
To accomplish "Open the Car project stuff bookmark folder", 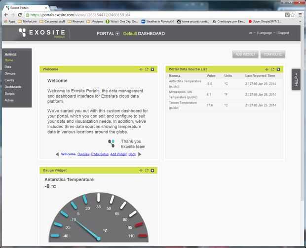I will point(52,21).
